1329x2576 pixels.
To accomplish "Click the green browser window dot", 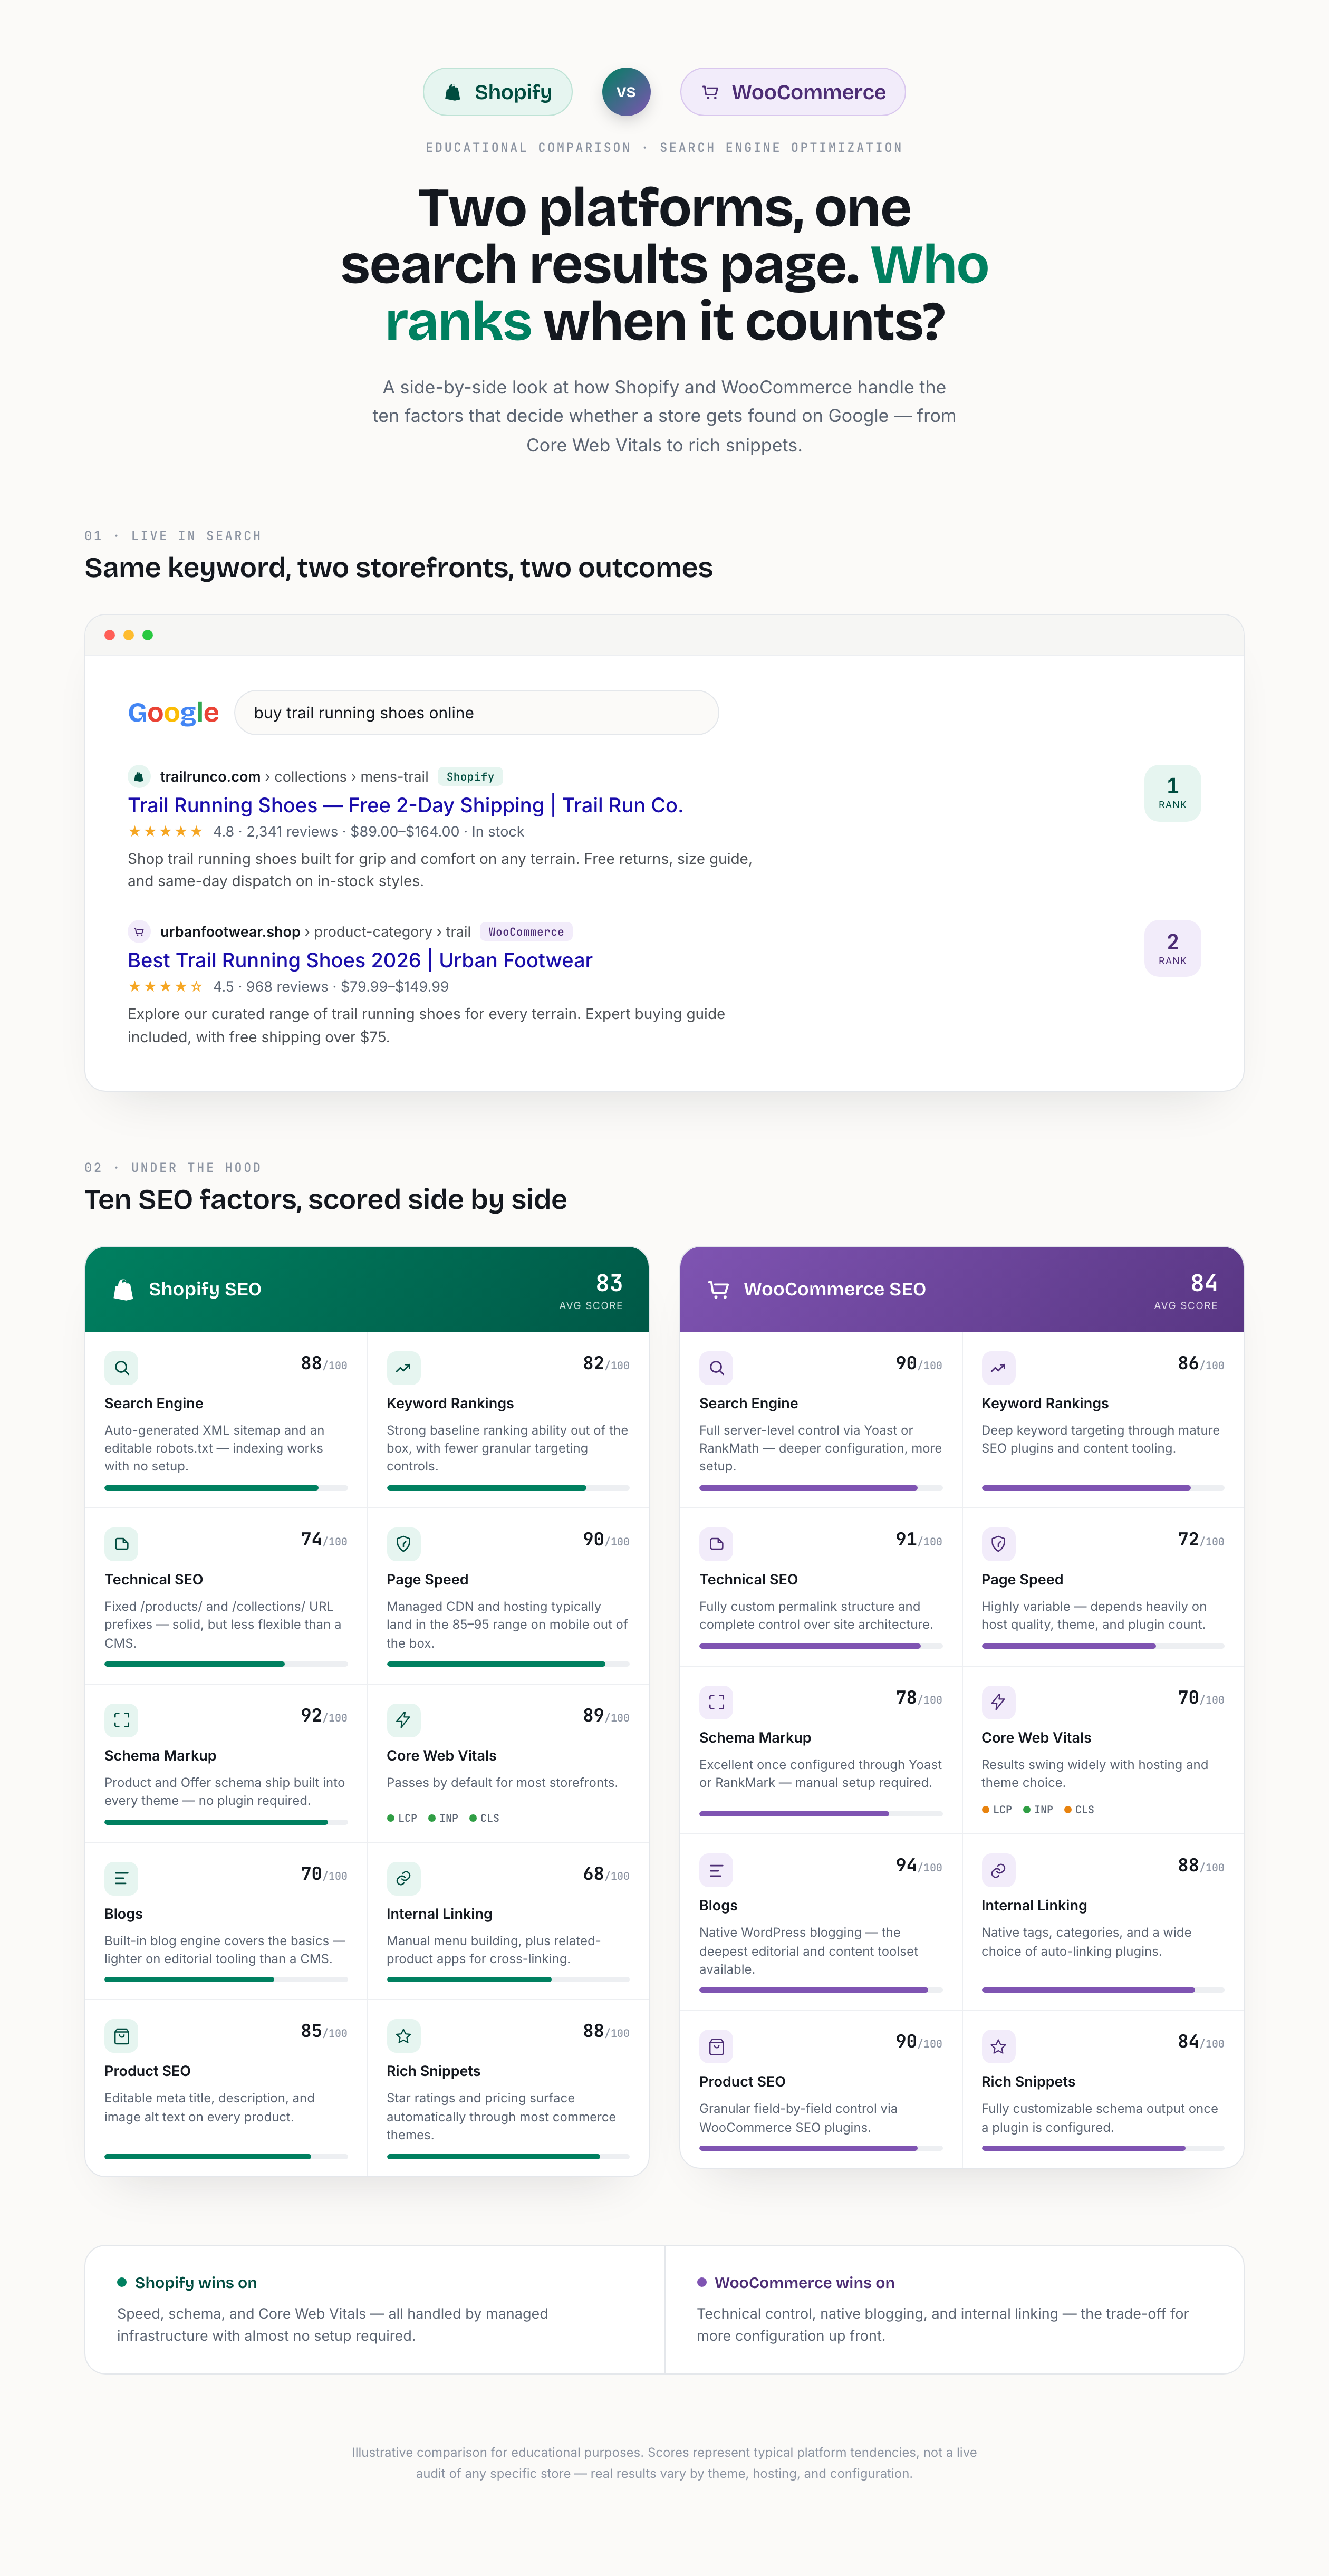I will click(148, 635).
